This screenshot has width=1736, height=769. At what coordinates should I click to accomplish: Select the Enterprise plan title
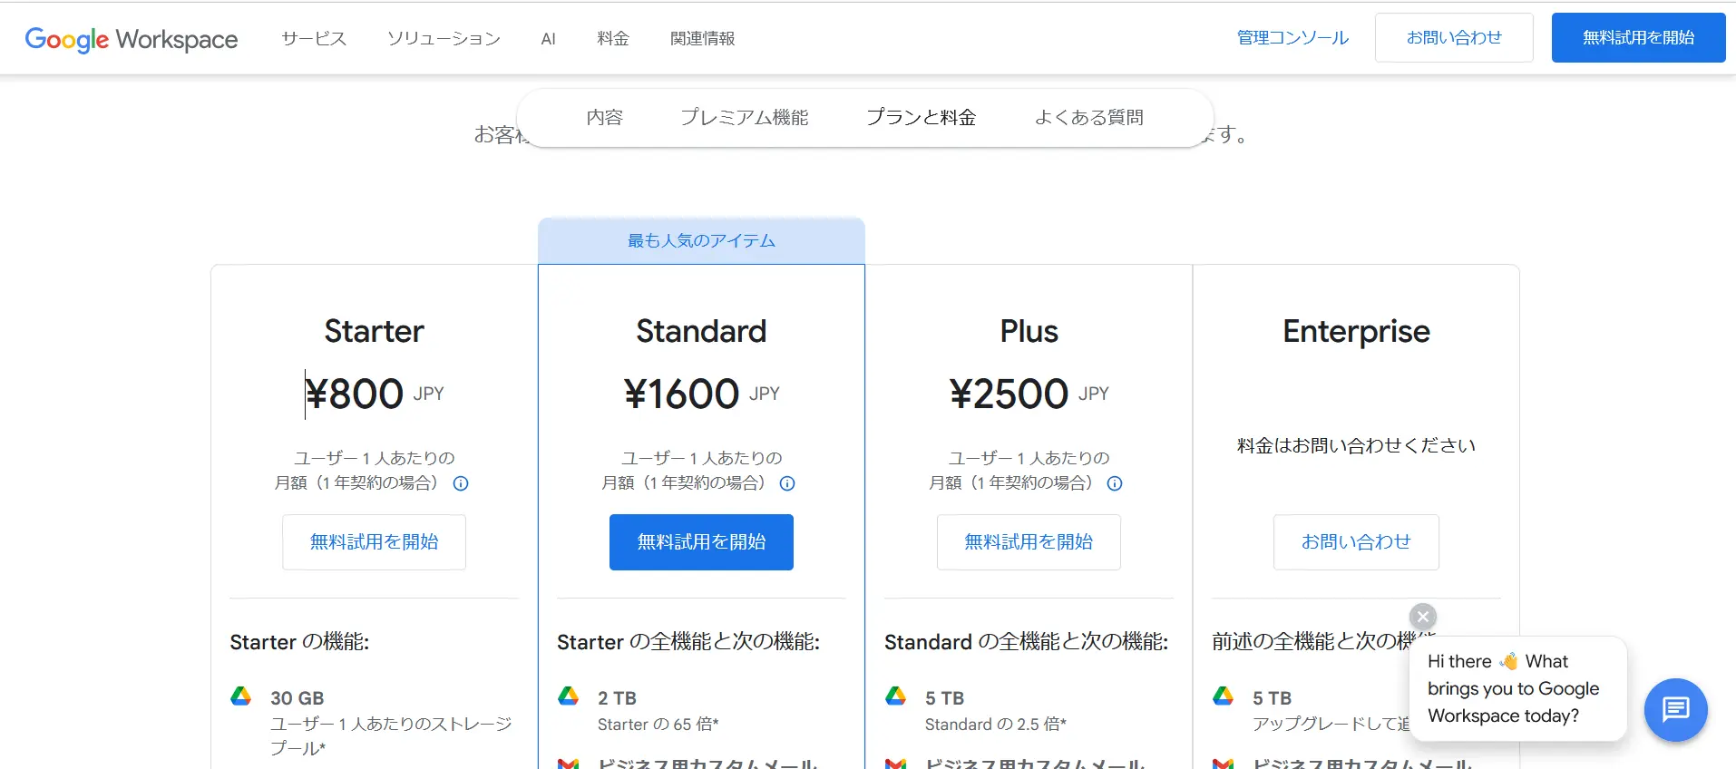(1356, 332)
